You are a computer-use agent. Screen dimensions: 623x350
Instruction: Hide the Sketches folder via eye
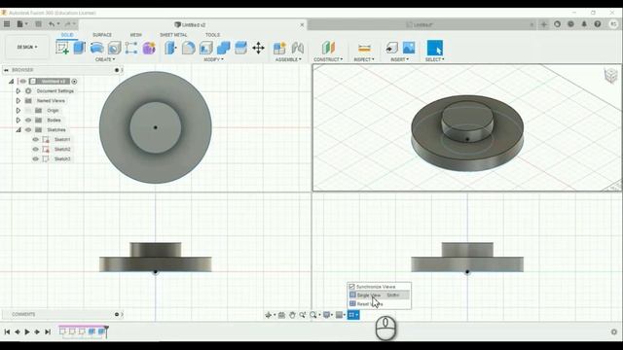pos(28,129)
